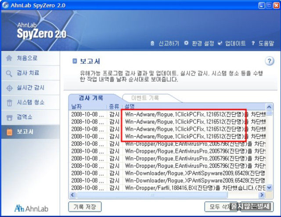This screenshot has height=217, width=281.
Task: Click the vertical scrollbar thumb
Action: pyautogui.click(x=269, y=113)
